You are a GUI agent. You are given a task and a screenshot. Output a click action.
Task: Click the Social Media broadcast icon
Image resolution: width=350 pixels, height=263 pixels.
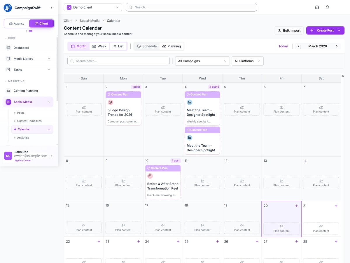click(x=8, y=102)
